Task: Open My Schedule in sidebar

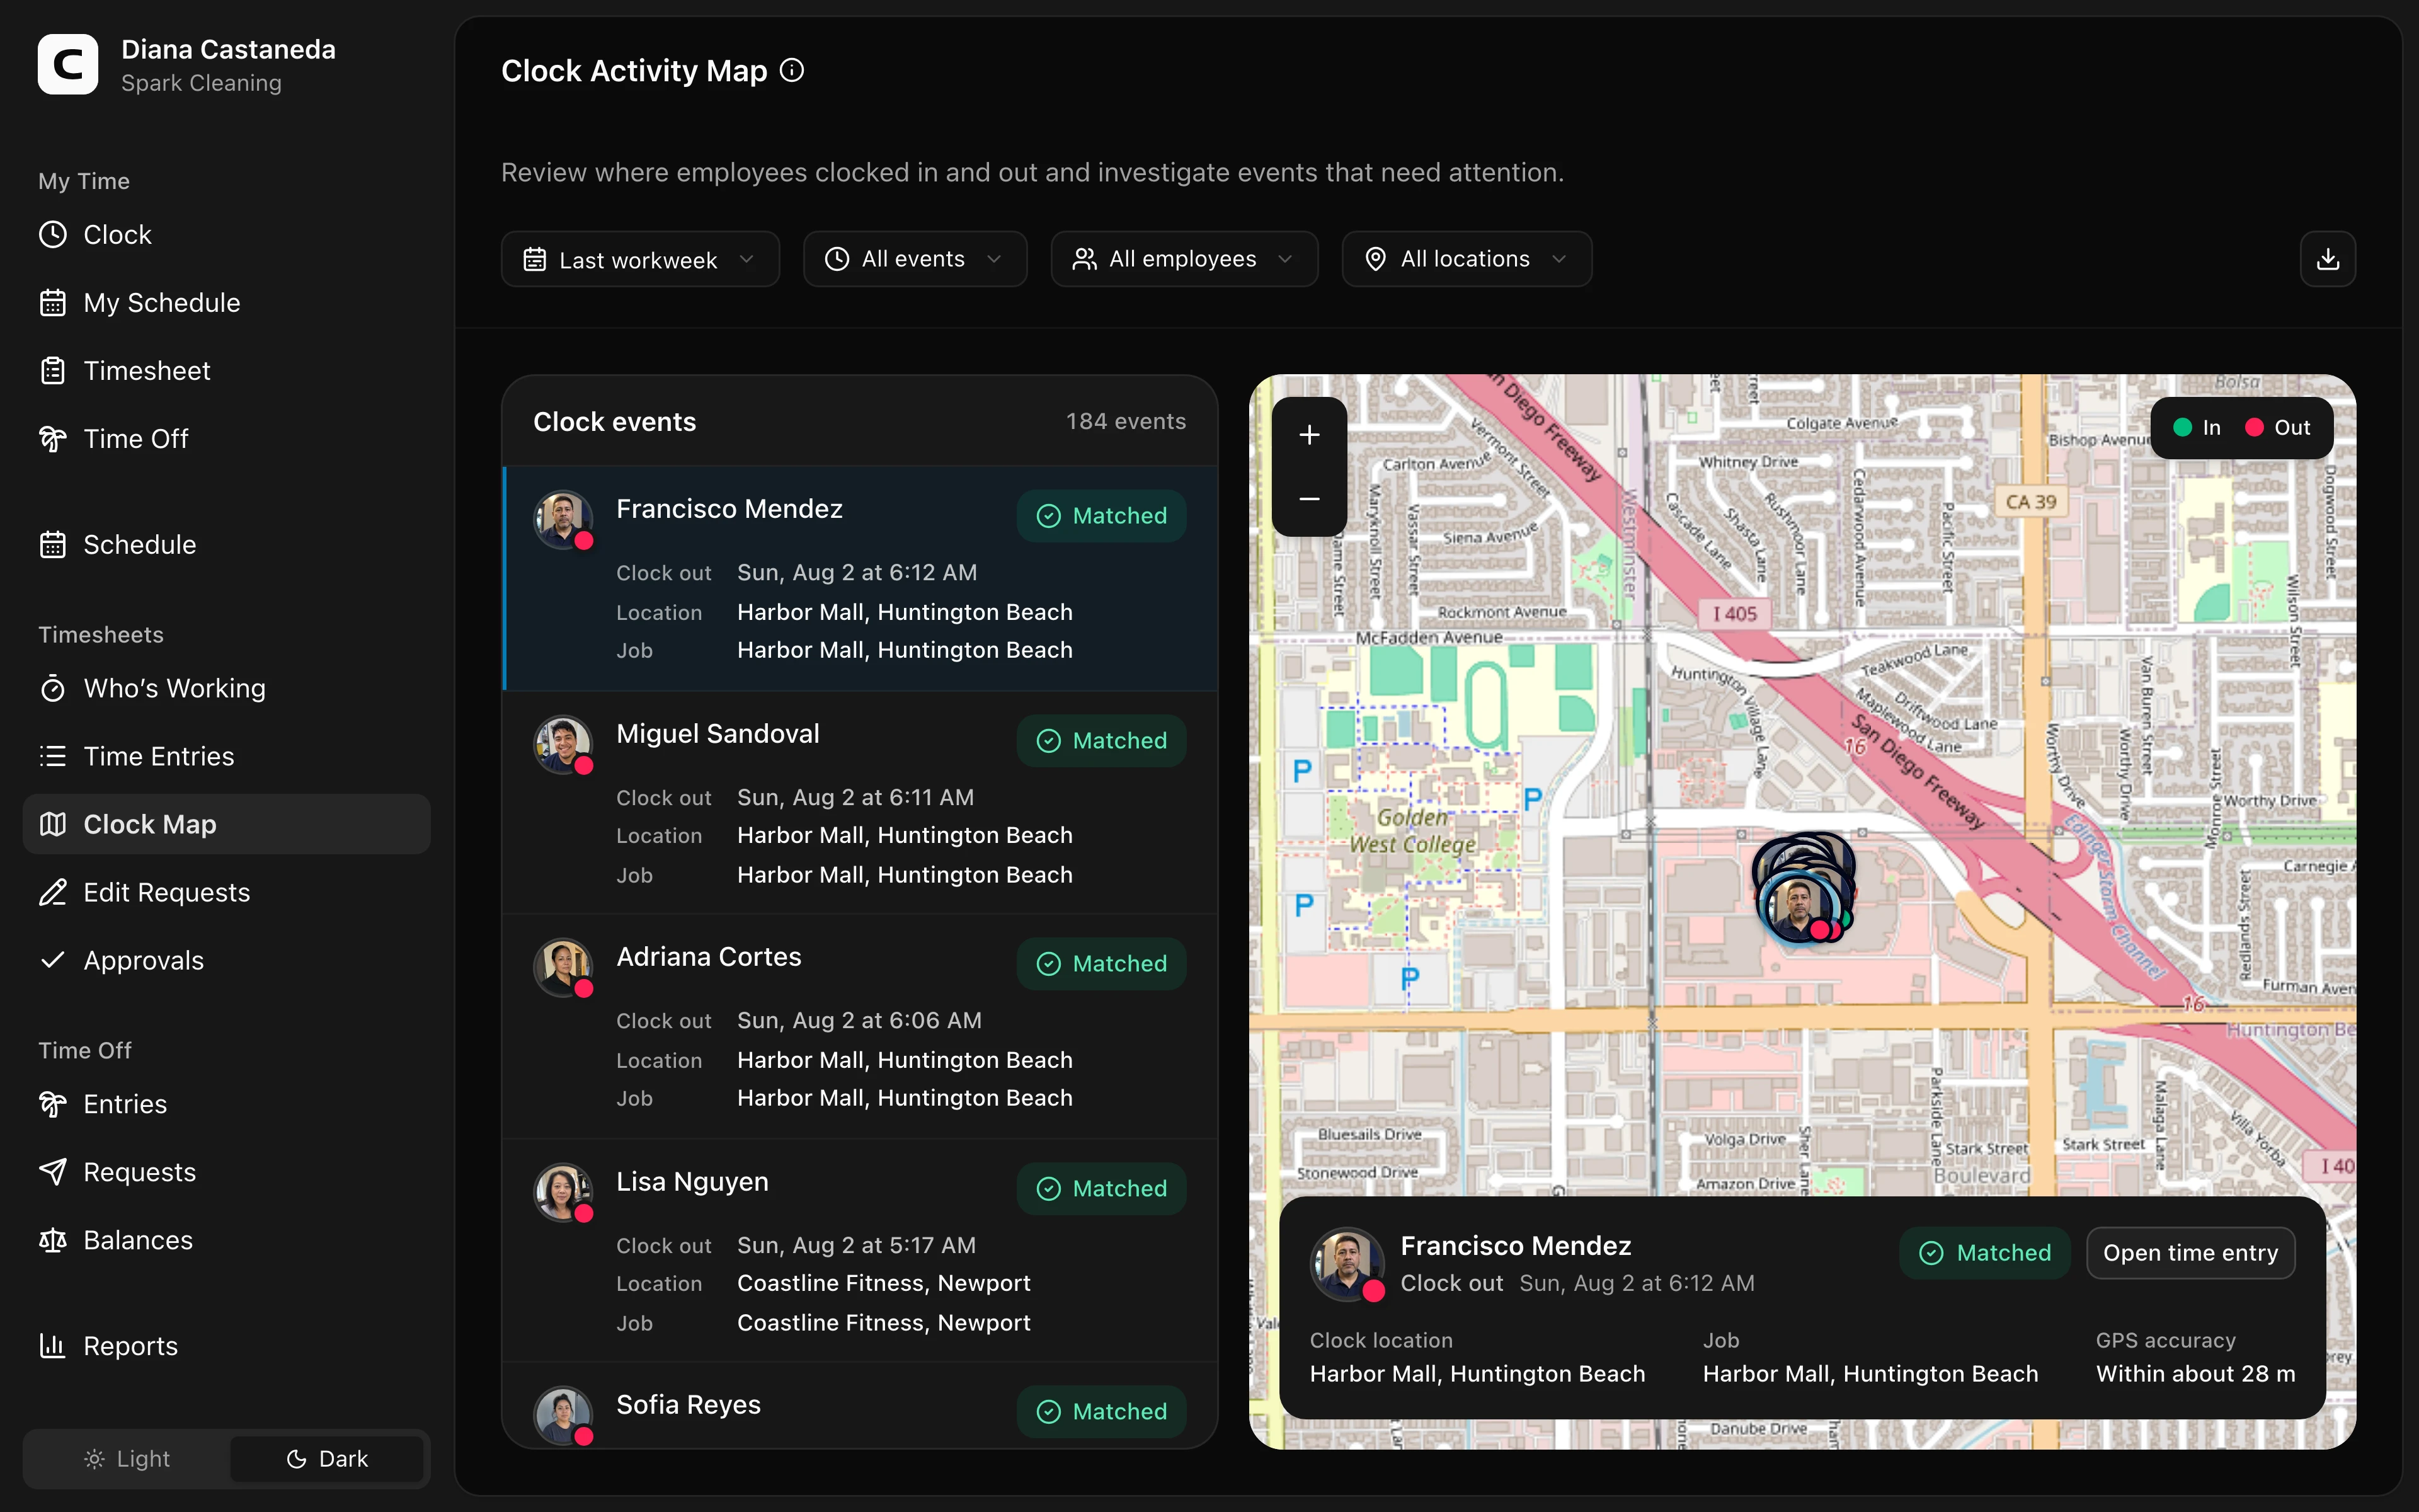Action: [x=226, y=303]
